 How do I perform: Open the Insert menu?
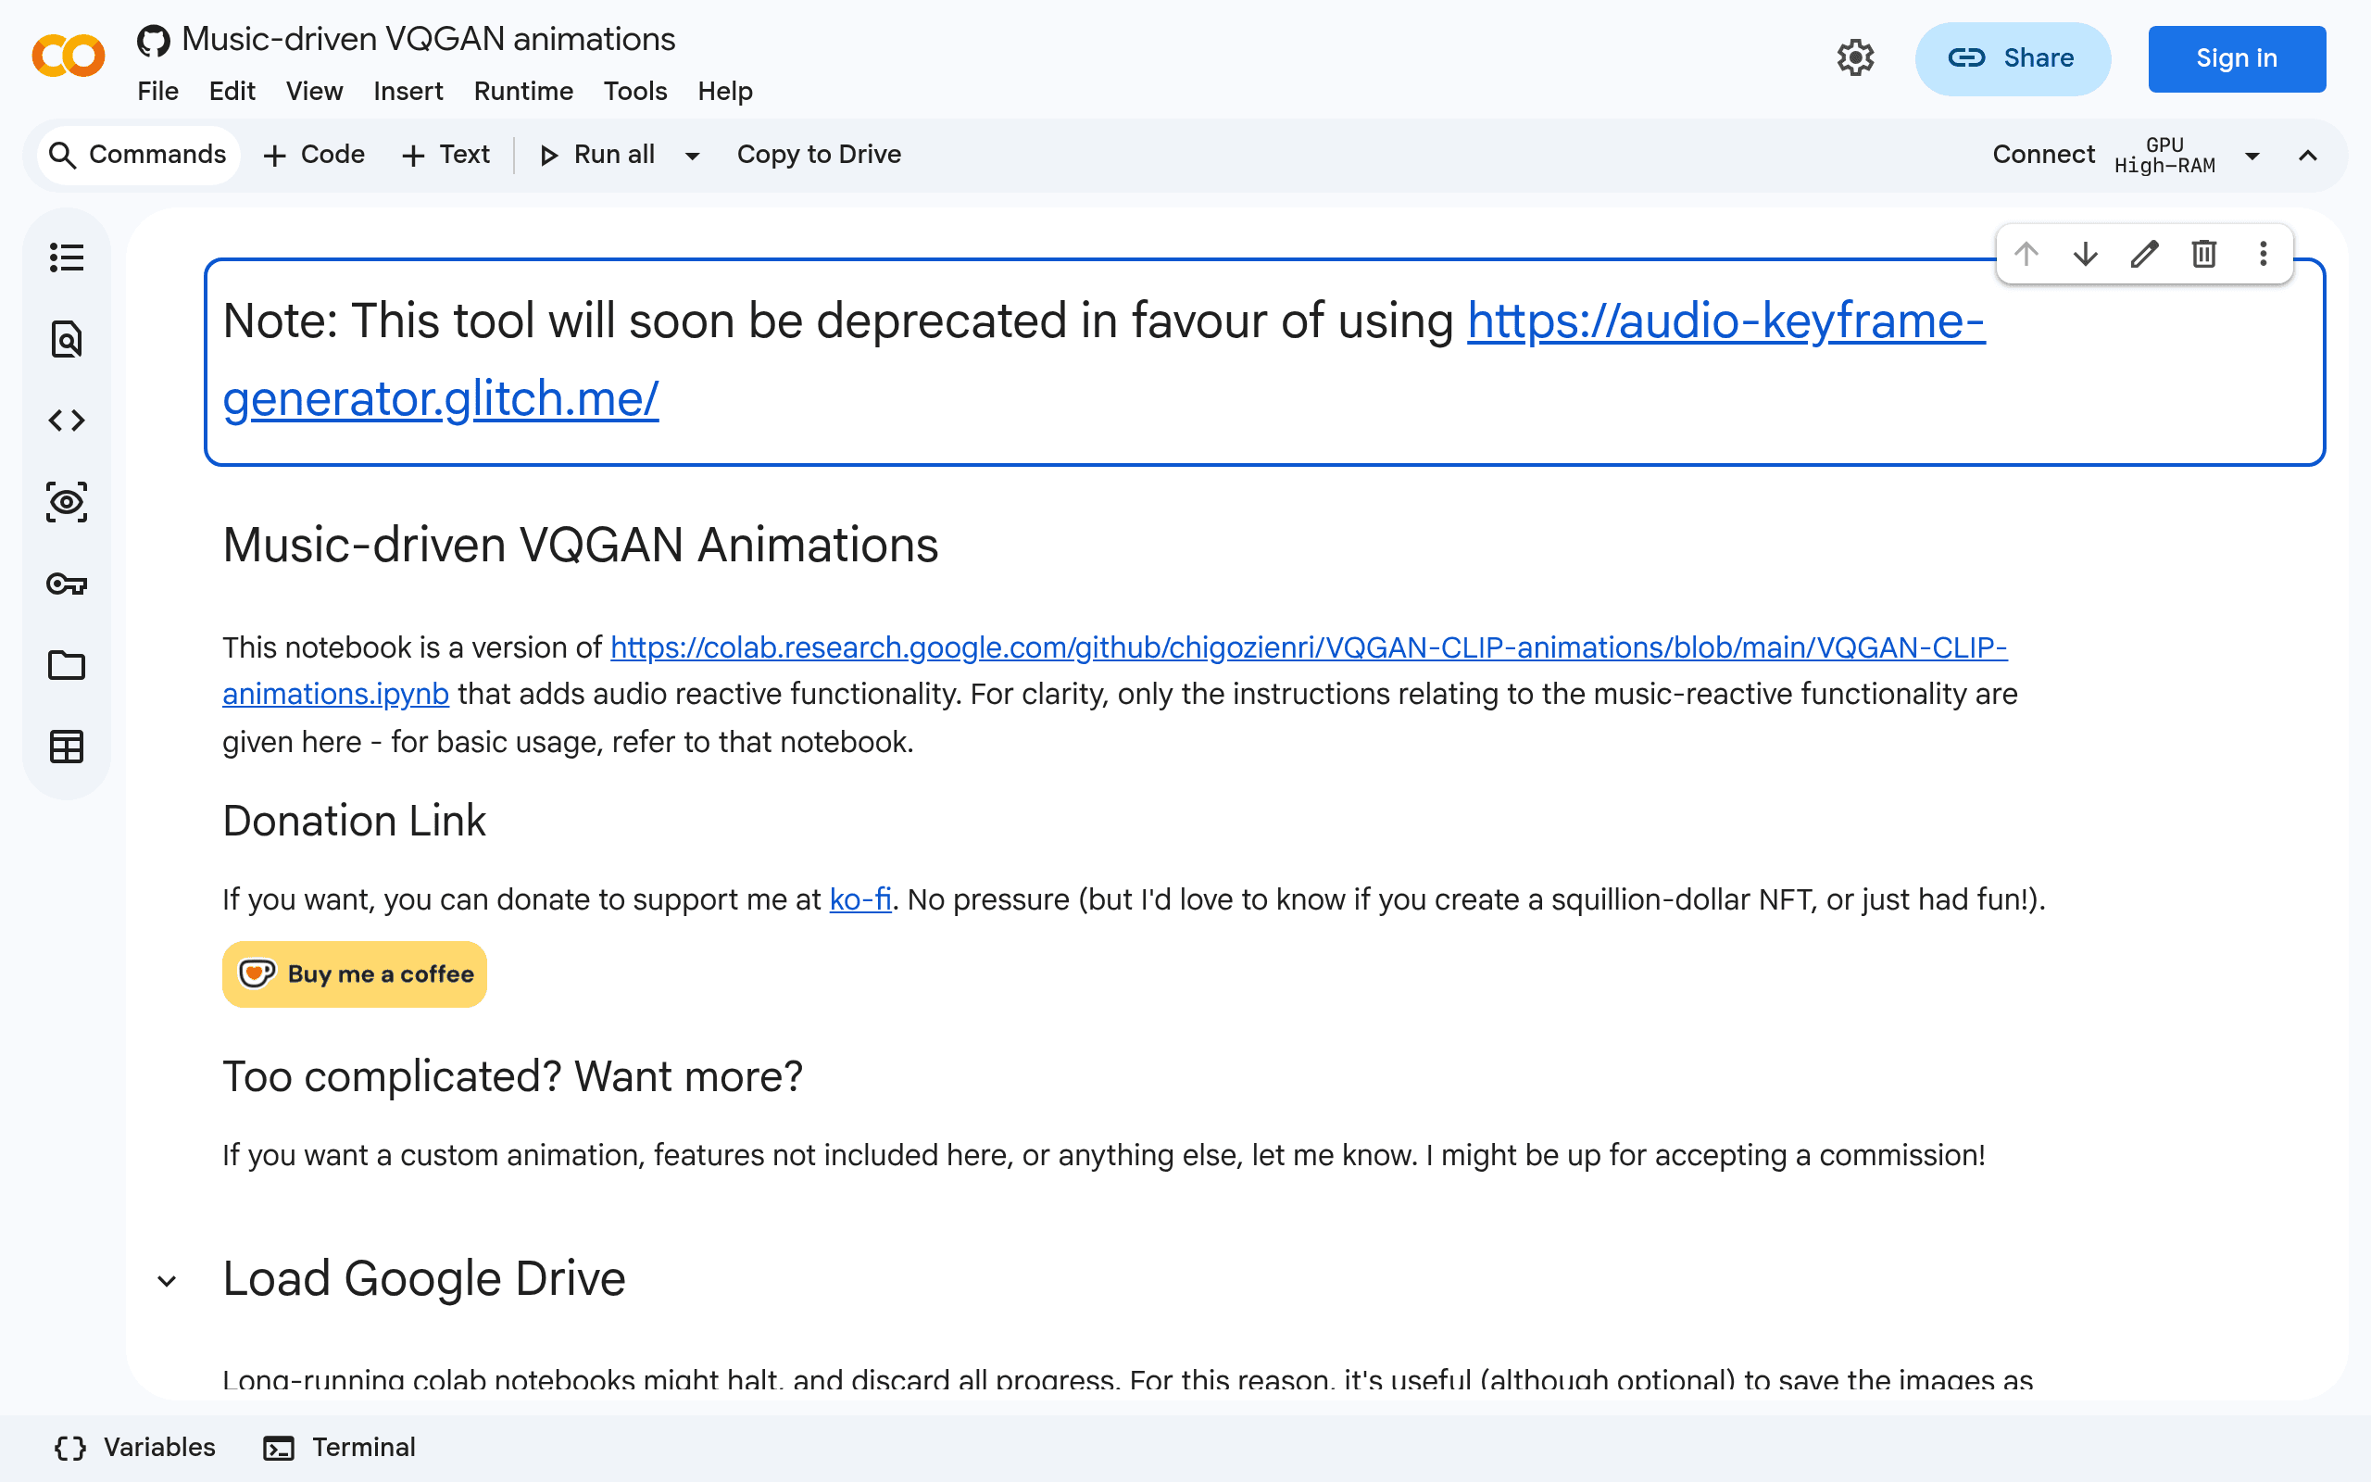point(408,91)
